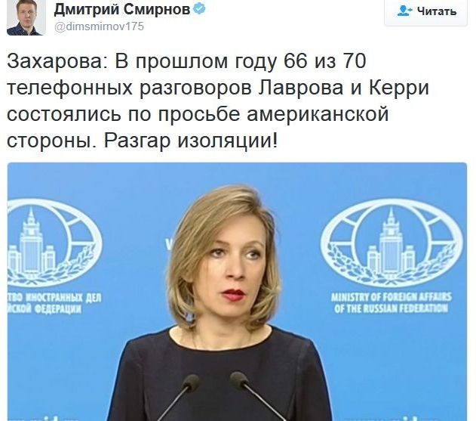Open the @dimsmirnov175 handle link
This screenshot has width=476, height=421.
99,26
